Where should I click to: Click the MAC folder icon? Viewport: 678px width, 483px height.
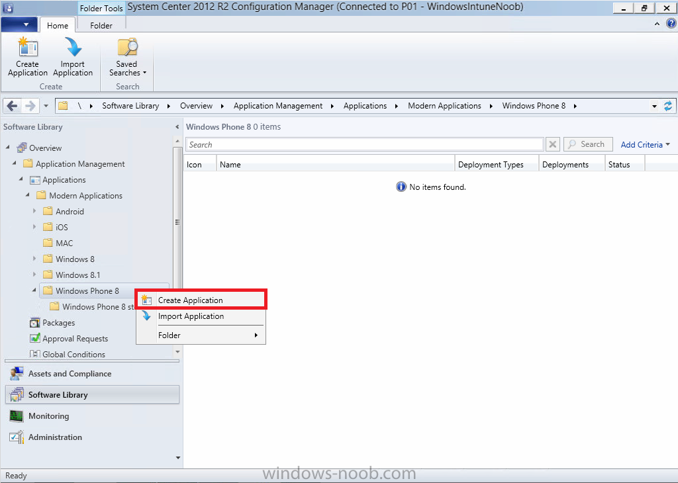tap(48, 243)
